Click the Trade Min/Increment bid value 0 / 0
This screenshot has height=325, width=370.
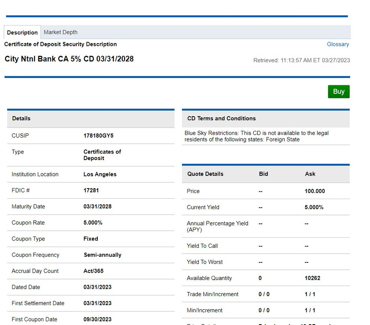point(264,294)
